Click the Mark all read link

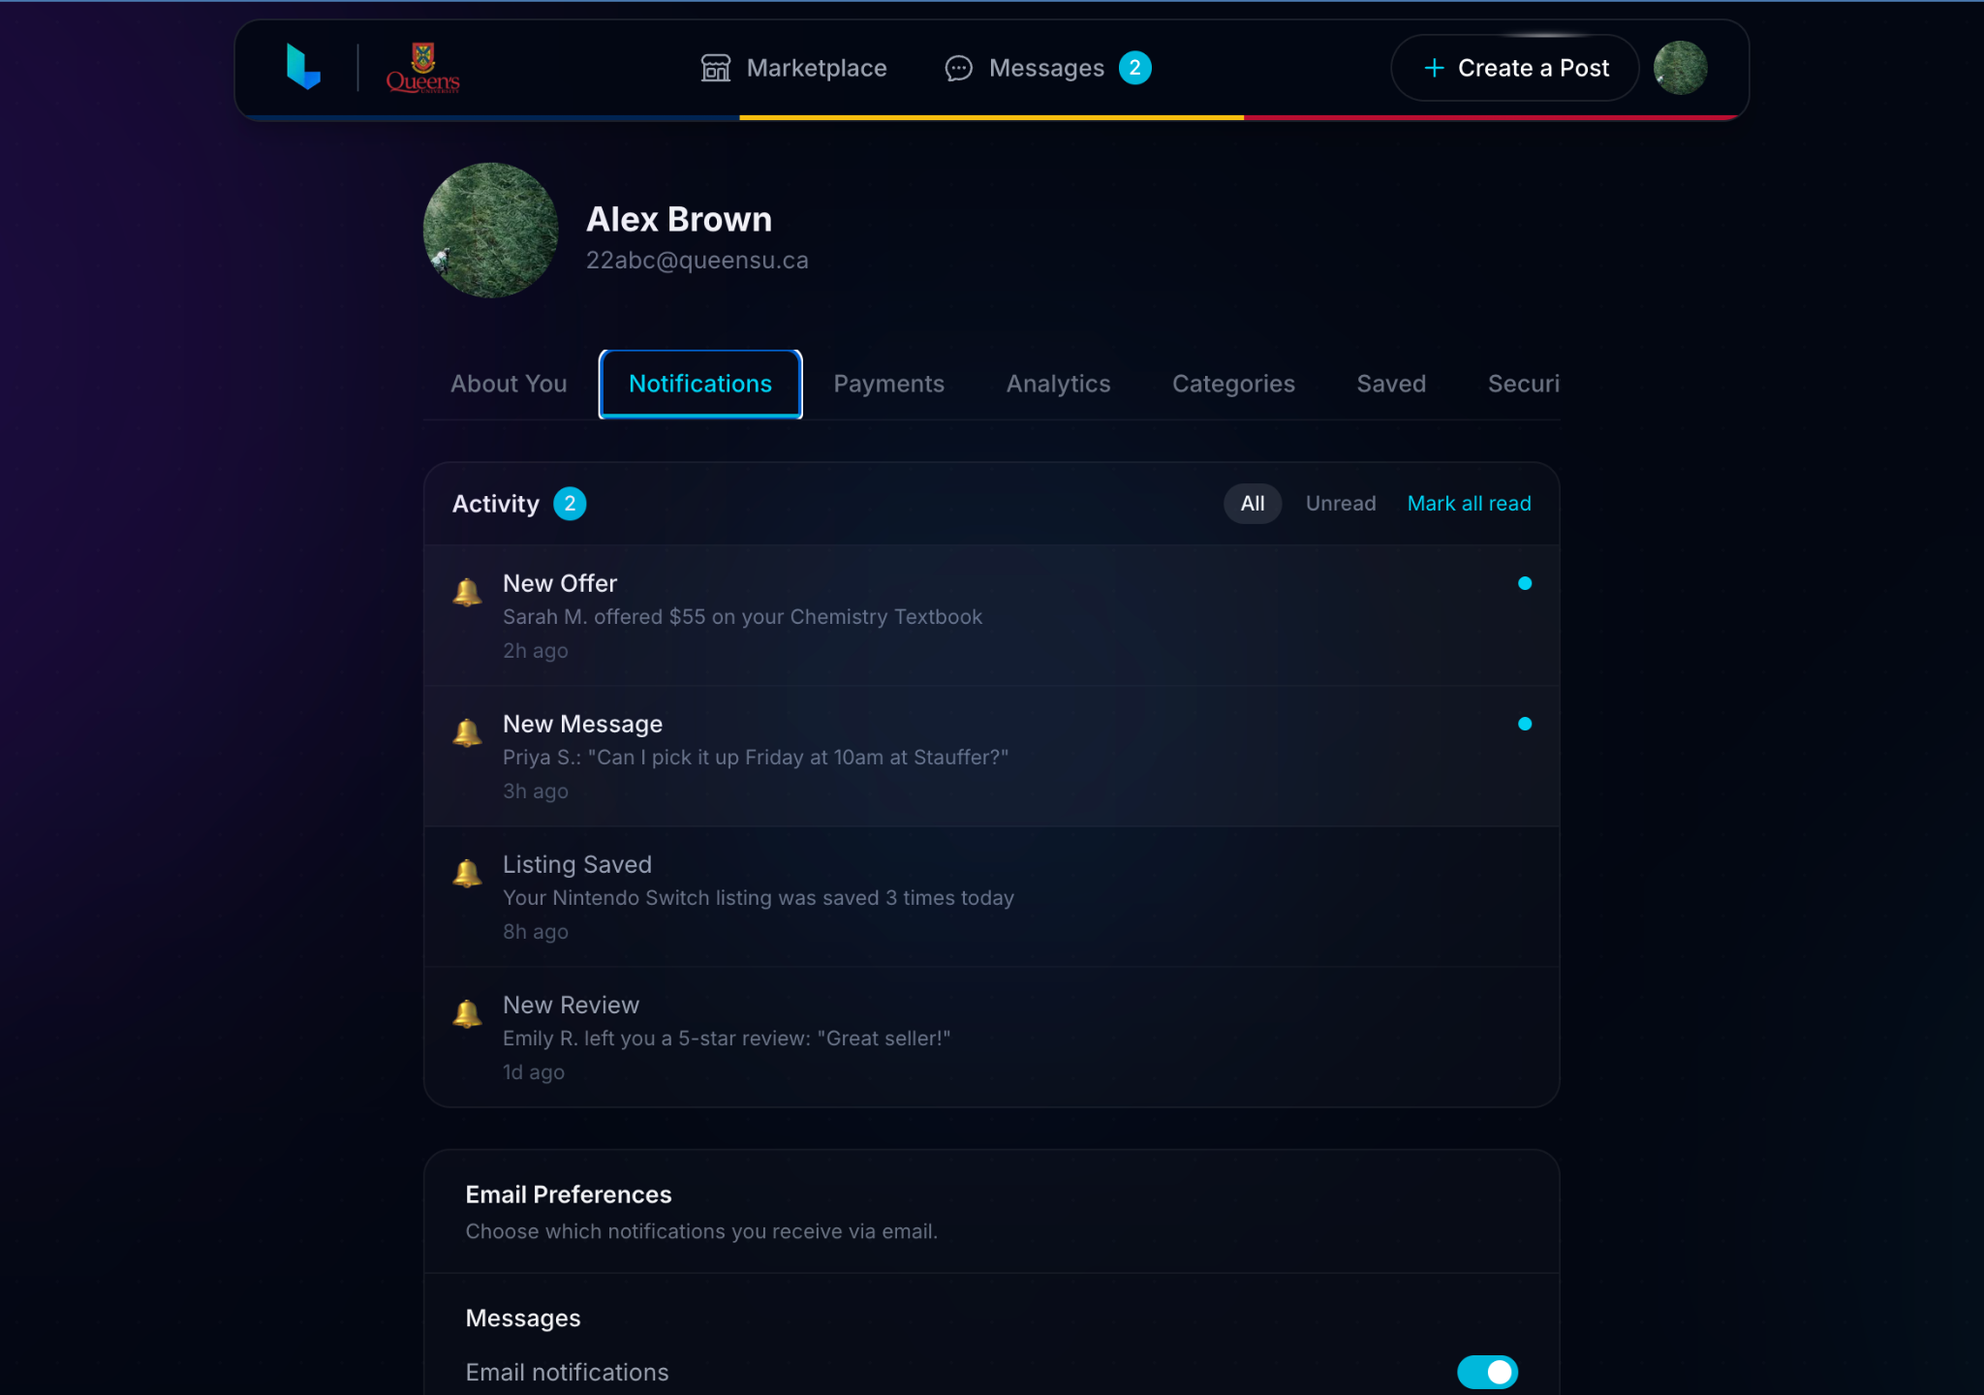click(x=1469, y=504)
